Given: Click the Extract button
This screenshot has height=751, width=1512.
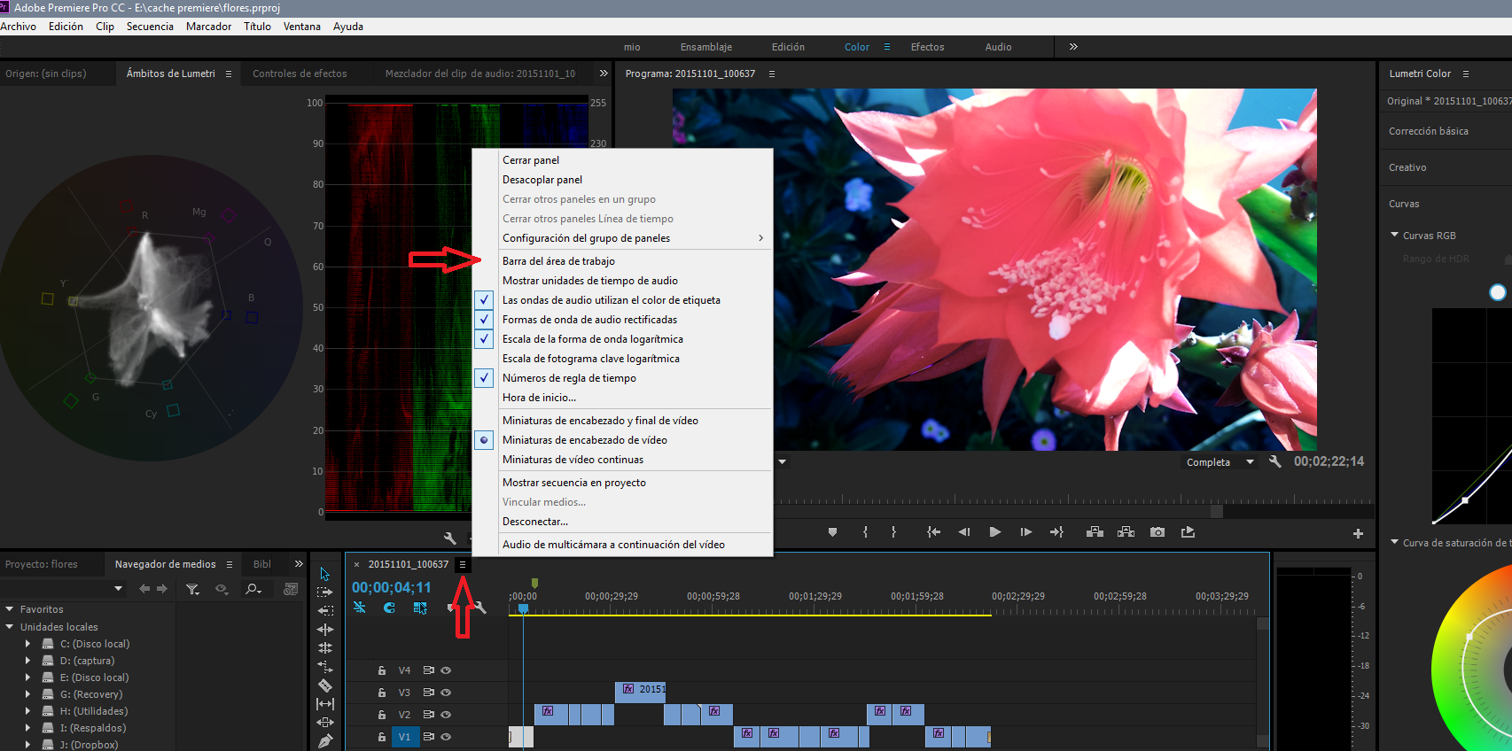Looking at the screenshot, I should pos(1126,532).
